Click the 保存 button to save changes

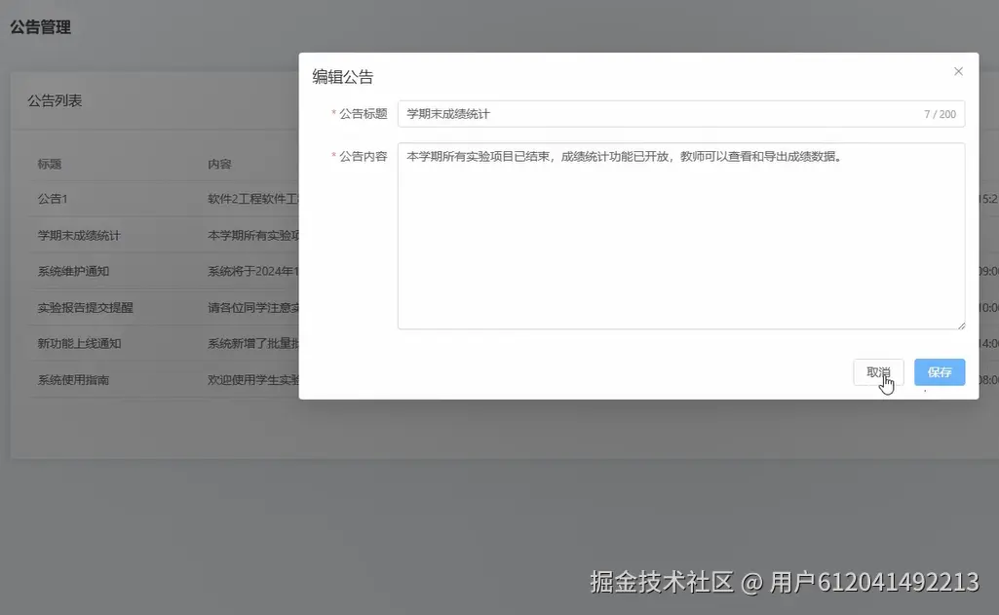click(939, 372)
